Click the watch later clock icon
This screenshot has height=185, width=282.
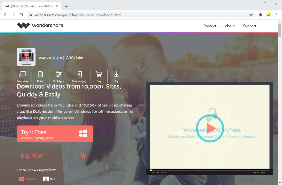255,173
